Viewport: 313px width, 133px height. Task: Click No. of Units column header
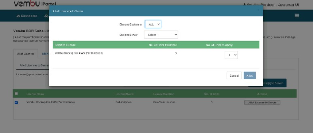212,94
